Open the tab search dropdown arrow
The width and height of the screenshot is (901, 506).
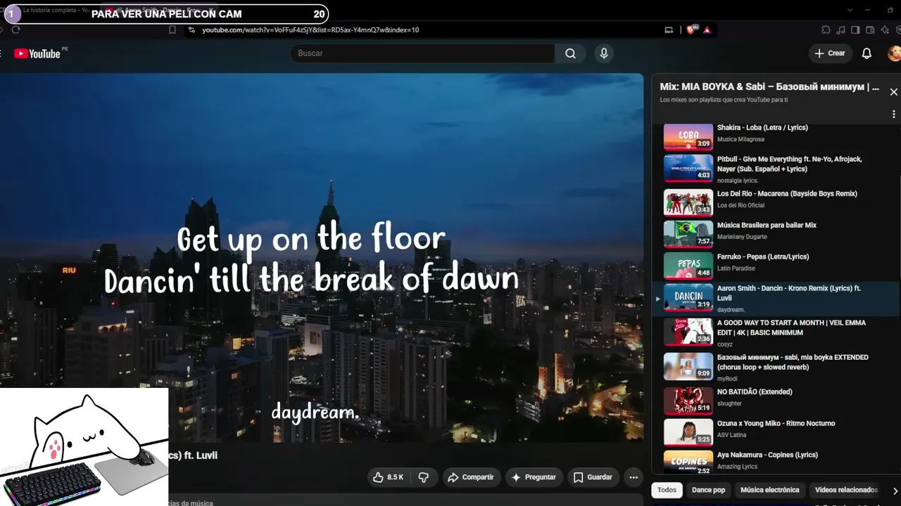coord(850,10)
